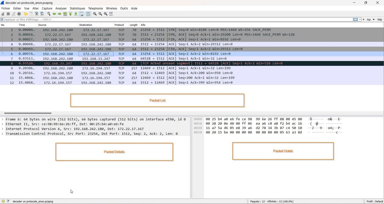Go to the first packet using the toolbar
The height and width of the screenshot is (204, 384).
pos(70,14)
